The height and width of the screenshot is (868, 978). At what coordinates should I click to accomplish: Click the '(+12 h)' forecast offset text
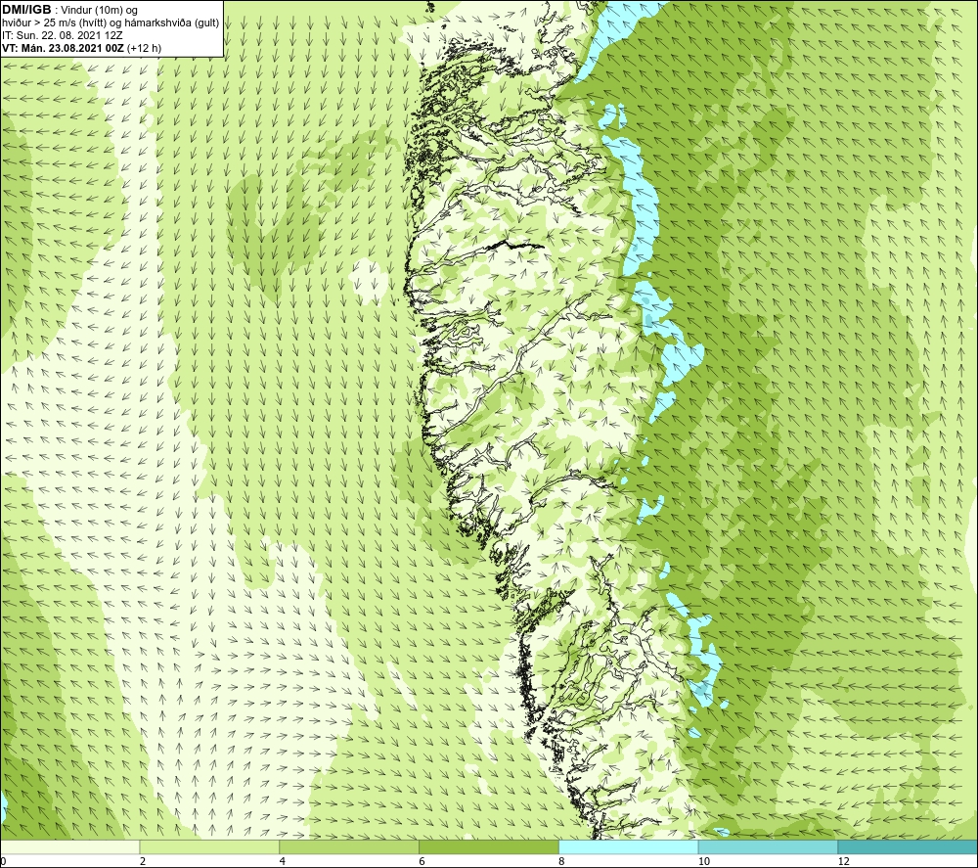pos(144,48)
